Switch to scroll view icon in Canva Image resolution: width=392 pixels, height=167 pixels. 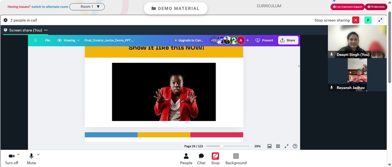[270, 146]
